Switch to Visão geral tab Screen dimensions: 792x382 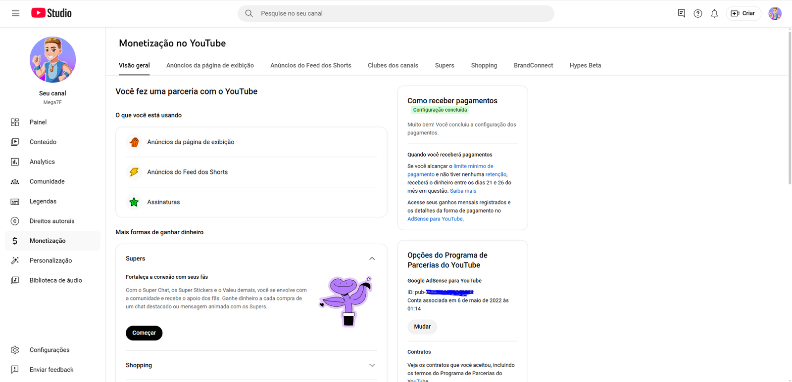[x=134, y=65]
